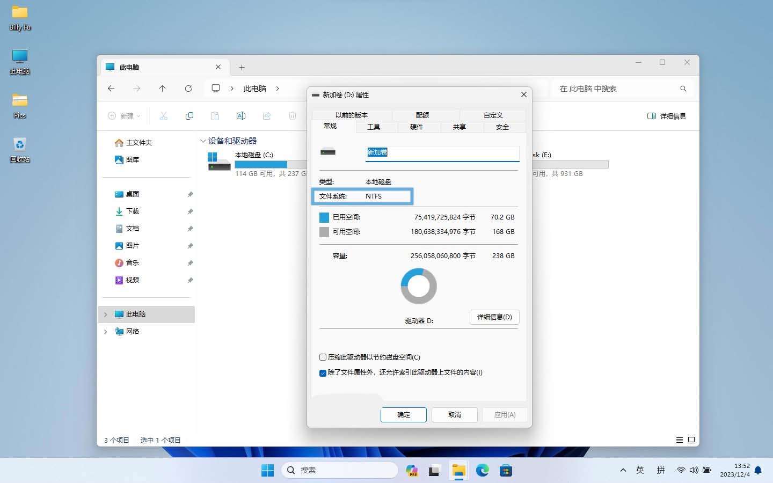Uncheck allow indexing file contents checkbox
Image resolution: width=773 pixels, height=483 pixels.
point(323,373)
